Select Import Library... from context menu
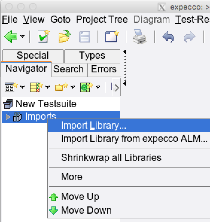210x222 pixels. pyautogui.click(x=93, y=125)
